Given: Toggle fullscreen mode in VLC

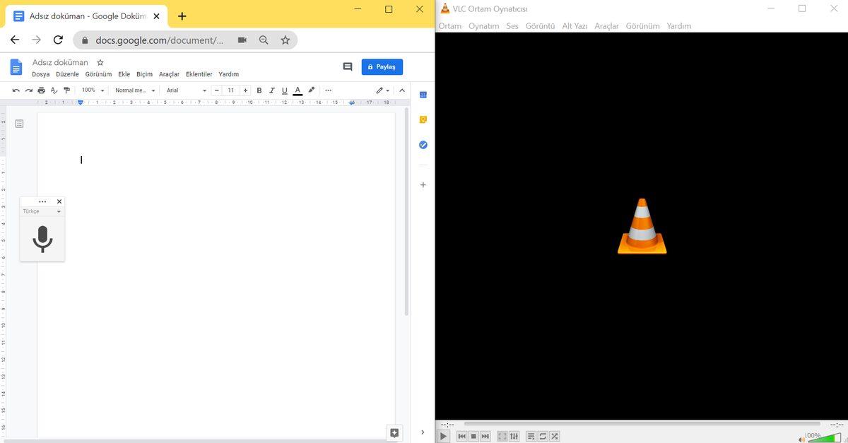Looking at the screenshot, I should click(x=502, y=436).
